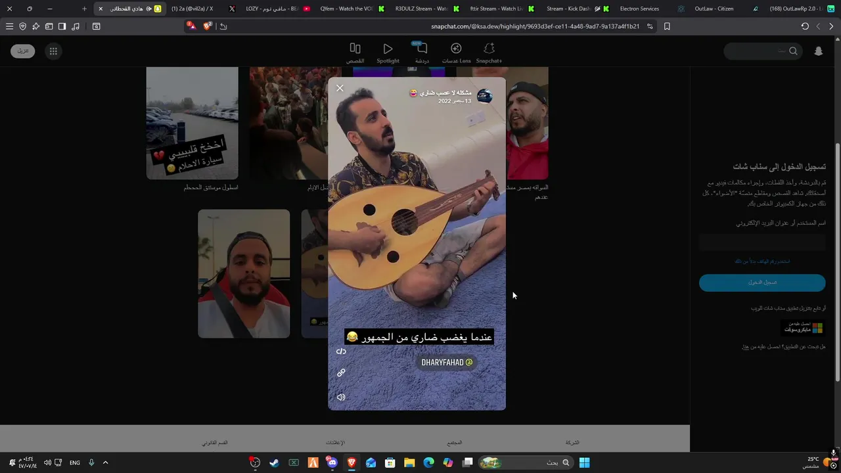Click the blue login button
Viewport: 841px width, 473px height.
[762, 282]
